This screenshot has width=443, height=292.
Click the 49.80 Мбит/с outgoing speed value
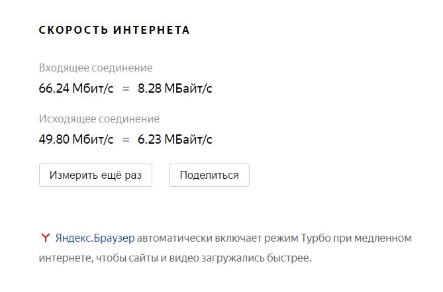point(76,139)
